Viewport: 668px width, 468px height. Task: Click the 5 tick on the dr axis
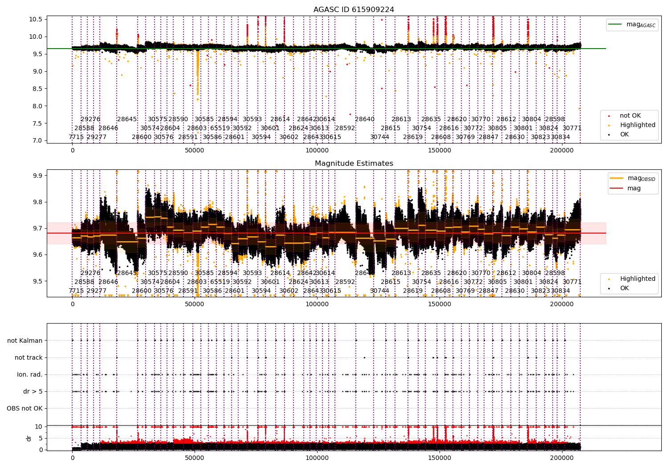(41, 438)
